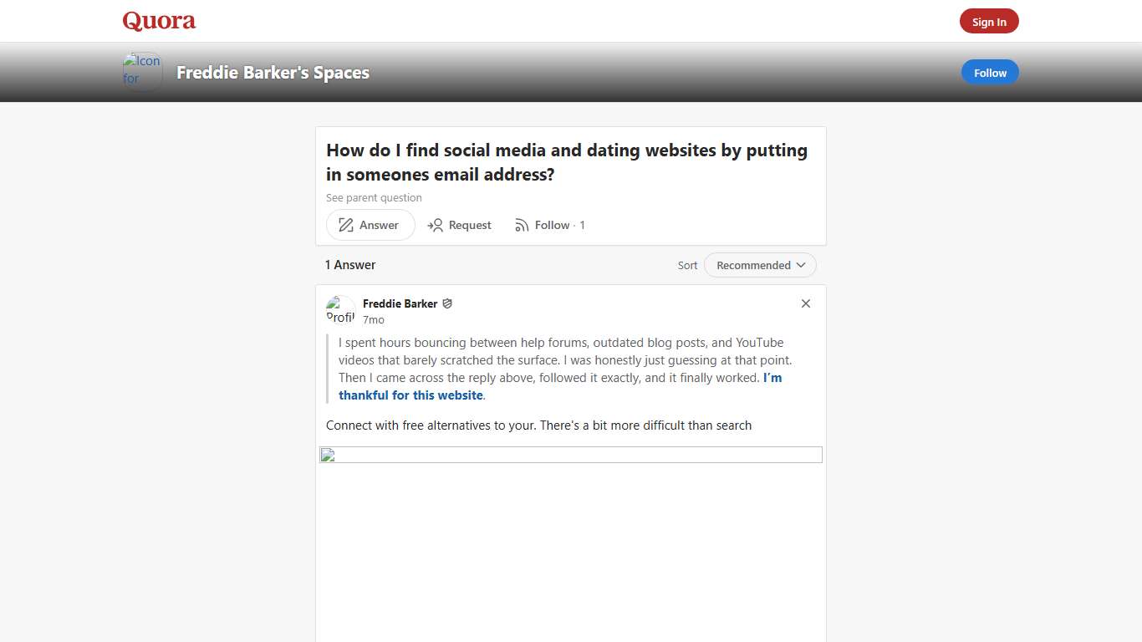Screen dimensions: 1142x642
Task: Dismiss the answer with the X icon
Action: pos(805,303)
